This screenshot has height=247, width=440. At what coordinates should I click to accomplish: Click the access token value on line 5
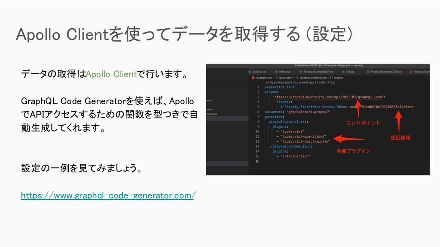tap(382, 107)
